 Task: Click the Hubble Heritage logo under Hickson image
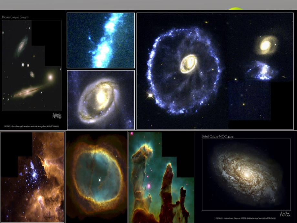coord(57,116)
